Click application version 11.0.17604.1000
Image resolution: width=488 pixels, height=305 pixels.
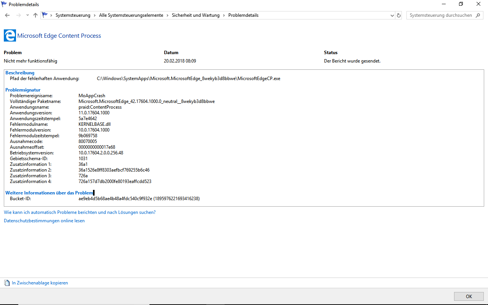pyautogui.click(x=94, y=113)
